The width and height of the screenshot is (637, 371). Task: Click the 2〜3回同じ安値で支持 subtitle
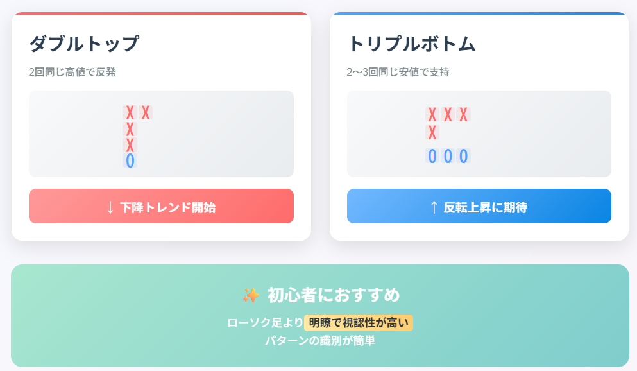pos(398,73)
